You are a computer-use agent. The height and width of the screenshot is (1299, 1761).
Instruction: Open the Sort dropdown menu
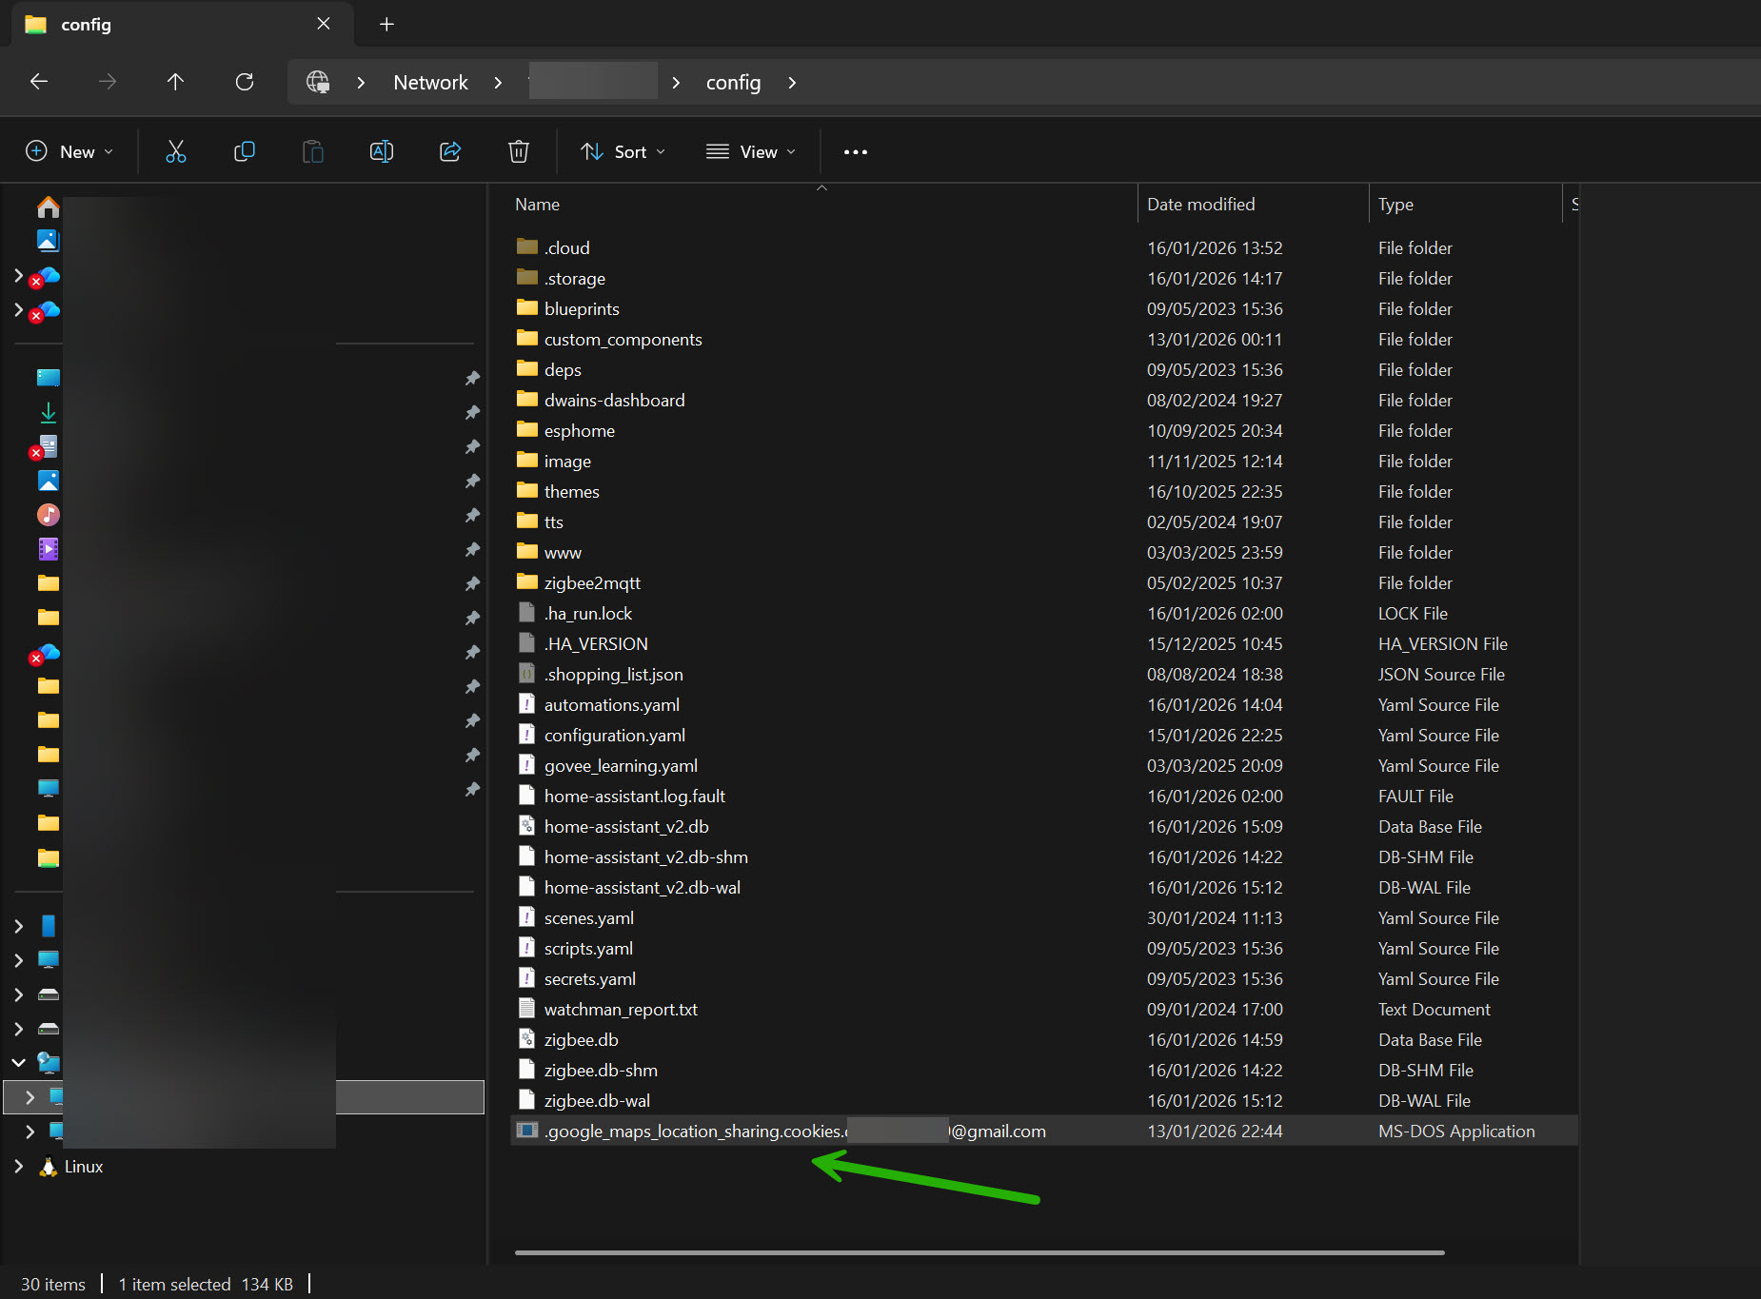623,152
